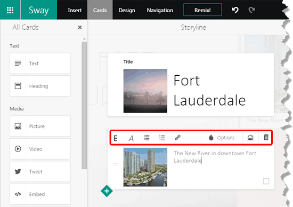
Task: Click the focus points picture icon
Action: point(250,138)
